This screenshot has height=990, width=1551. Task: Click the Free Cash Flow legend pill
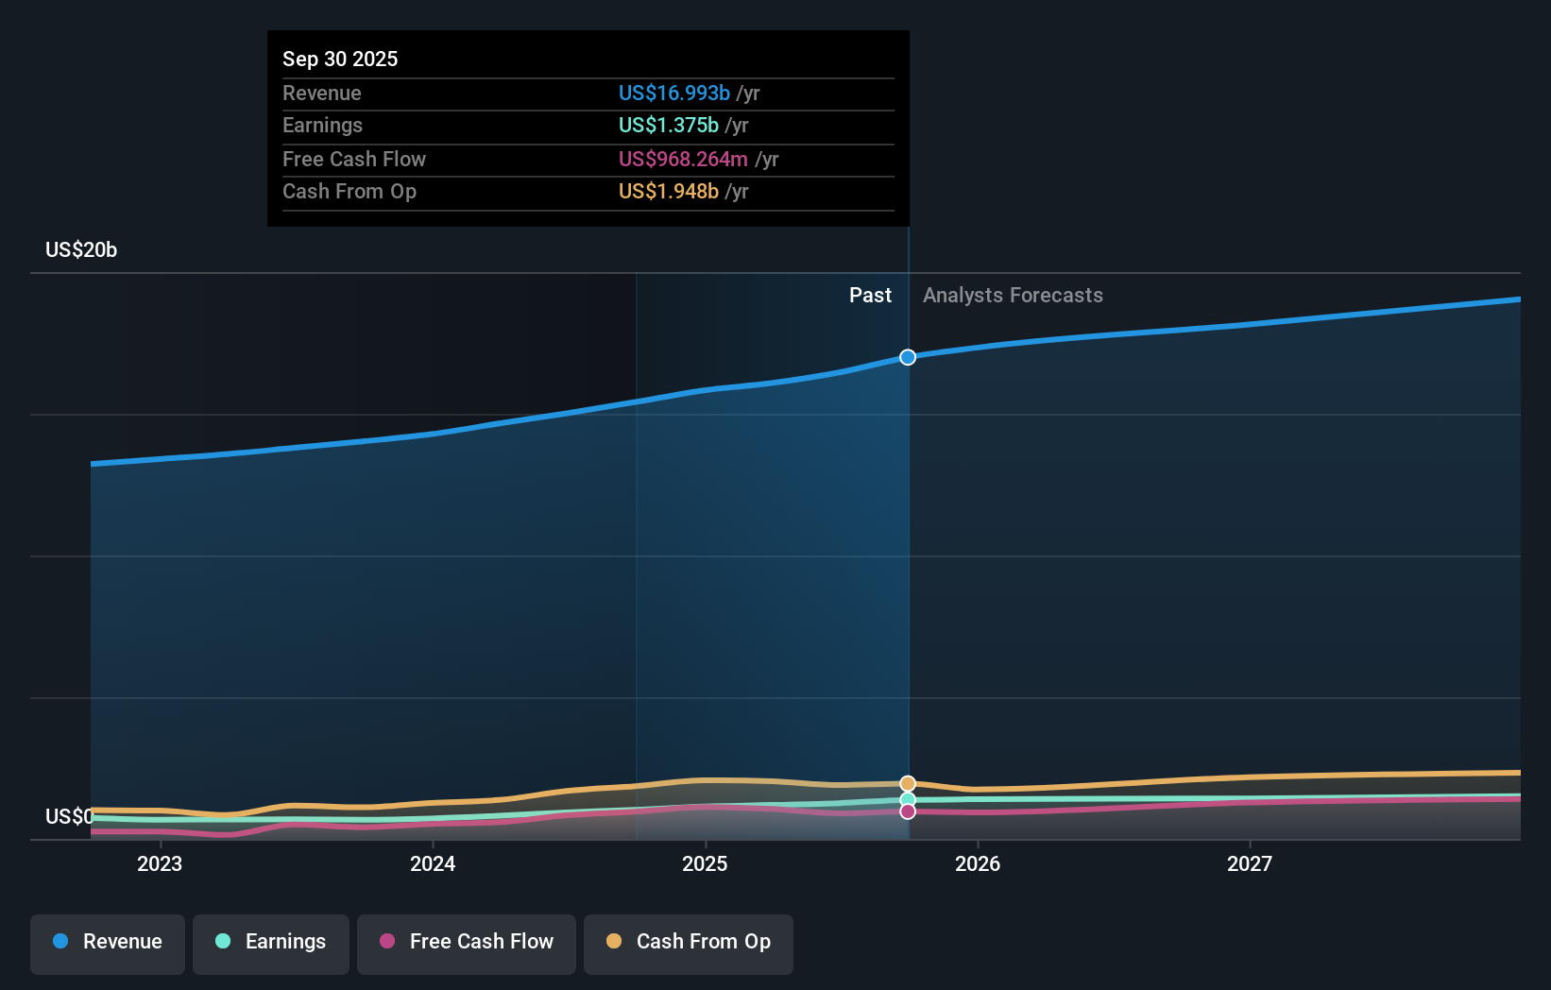tap(466, 942)
